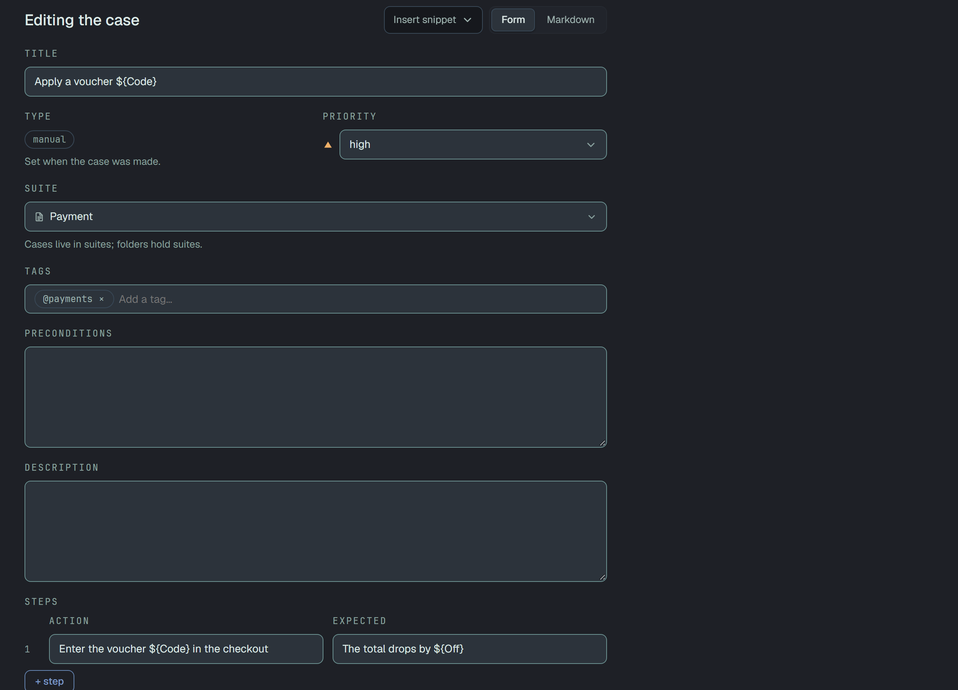Image resolution: width=958 pixels, height=690 pixels.
Task: Click the Description resize handle
Action: click(x=602, y=577)
